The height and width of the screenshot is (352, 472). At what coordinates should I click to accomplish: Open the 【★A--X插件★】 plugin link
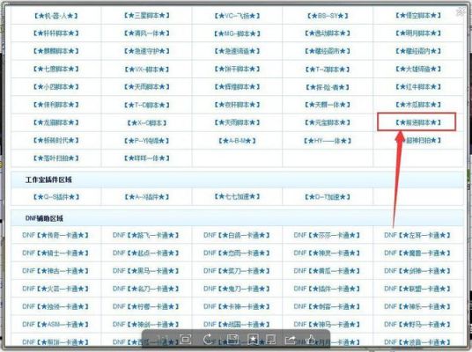pyautogui.click(x=146, y=197)
